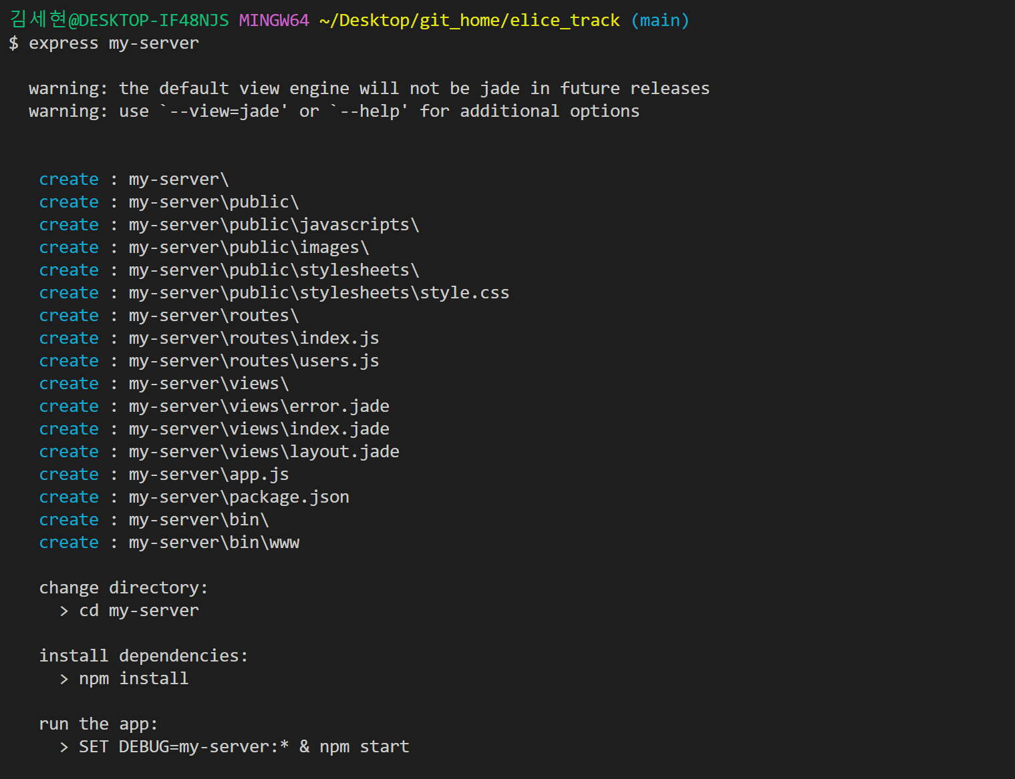Click the line 'my-server\routes\users.js'
The height and width of the screenshot is (779, 1015).
pos(254,361)
